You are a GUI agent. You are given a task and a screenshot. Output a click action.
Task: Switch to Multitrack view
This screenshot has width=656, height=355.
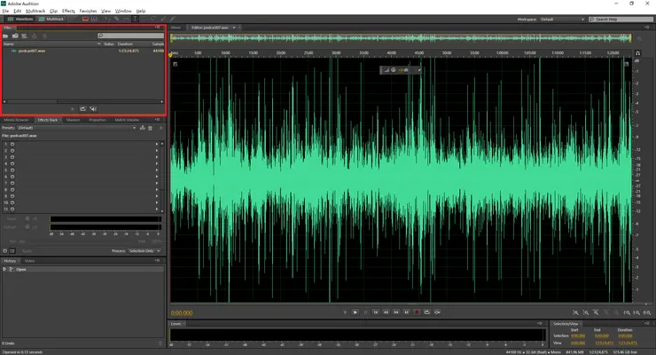50,19
